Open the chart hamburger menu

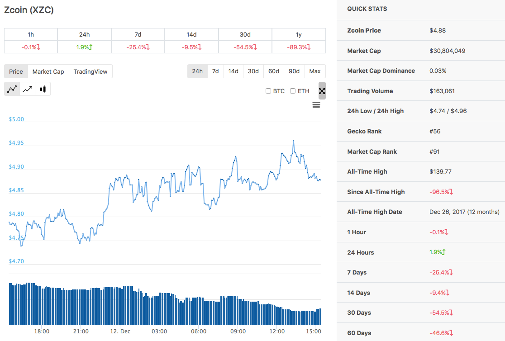pyautogui.click(x=316, y=105)
